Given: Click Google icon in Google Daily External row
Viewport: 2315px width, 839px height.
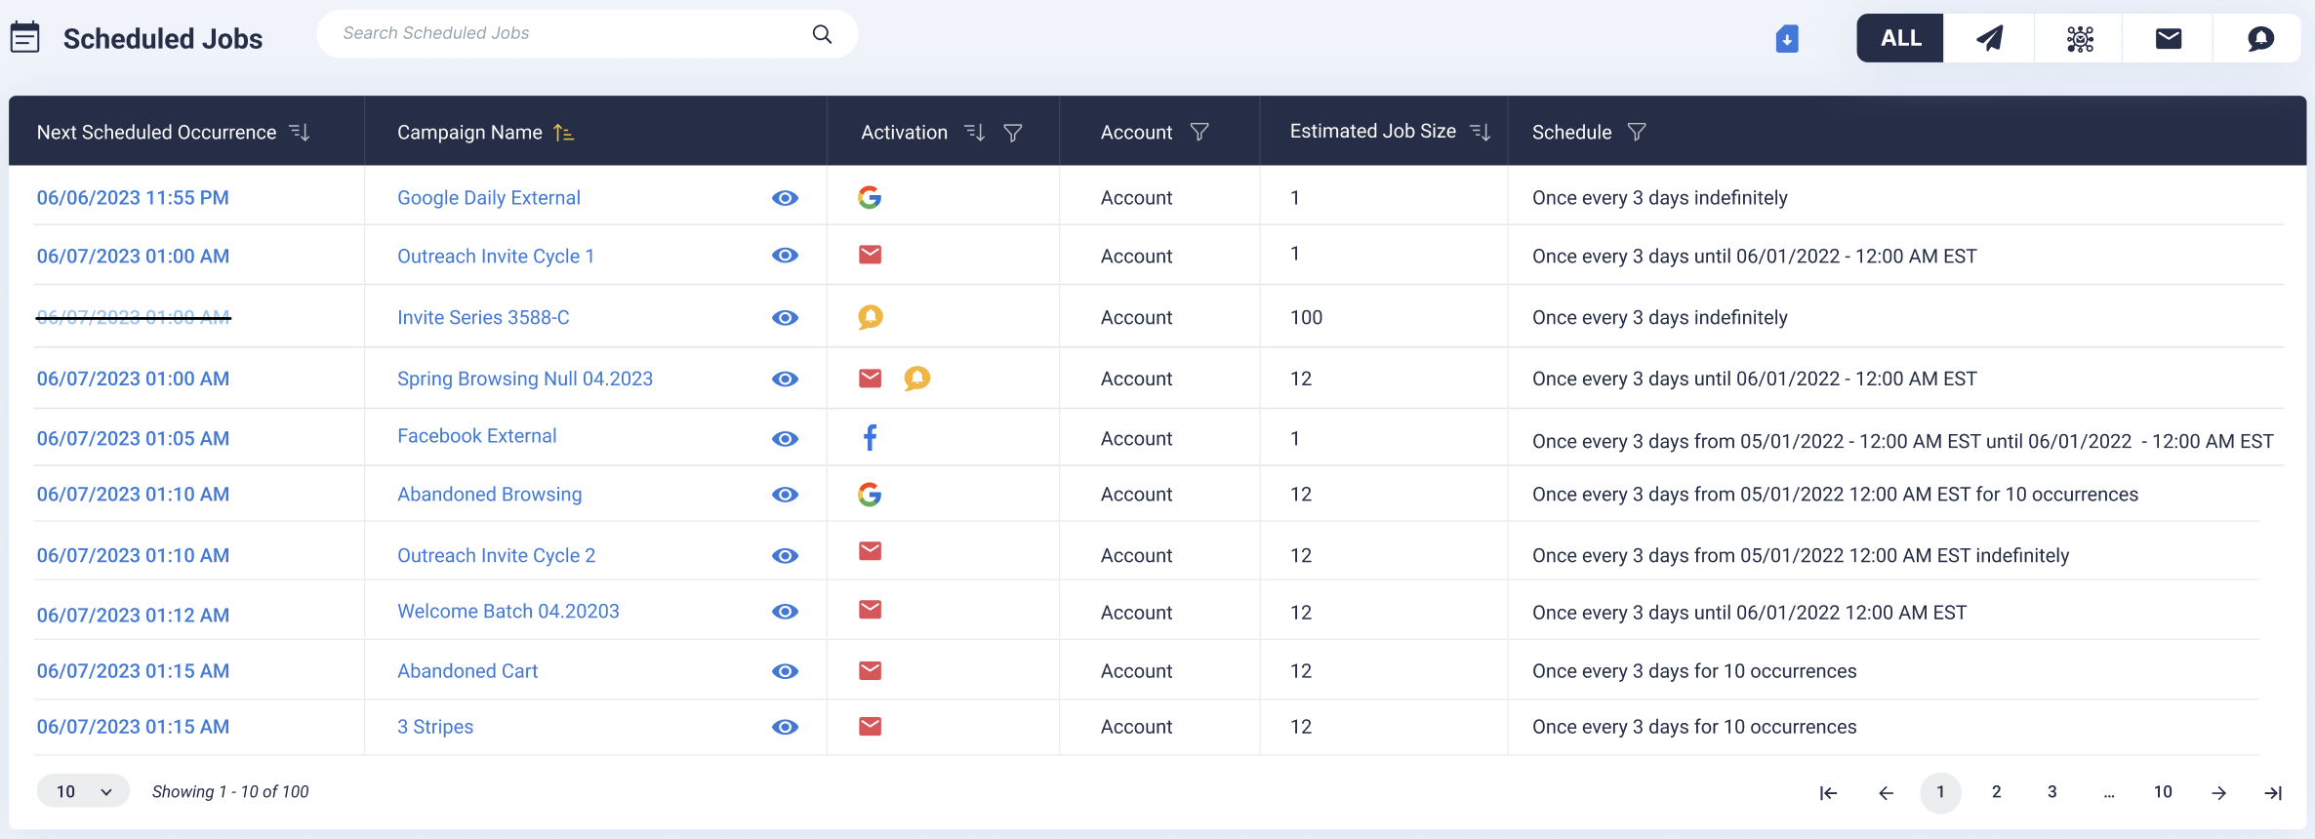Looking at the screenshot, I should (870, 197).
